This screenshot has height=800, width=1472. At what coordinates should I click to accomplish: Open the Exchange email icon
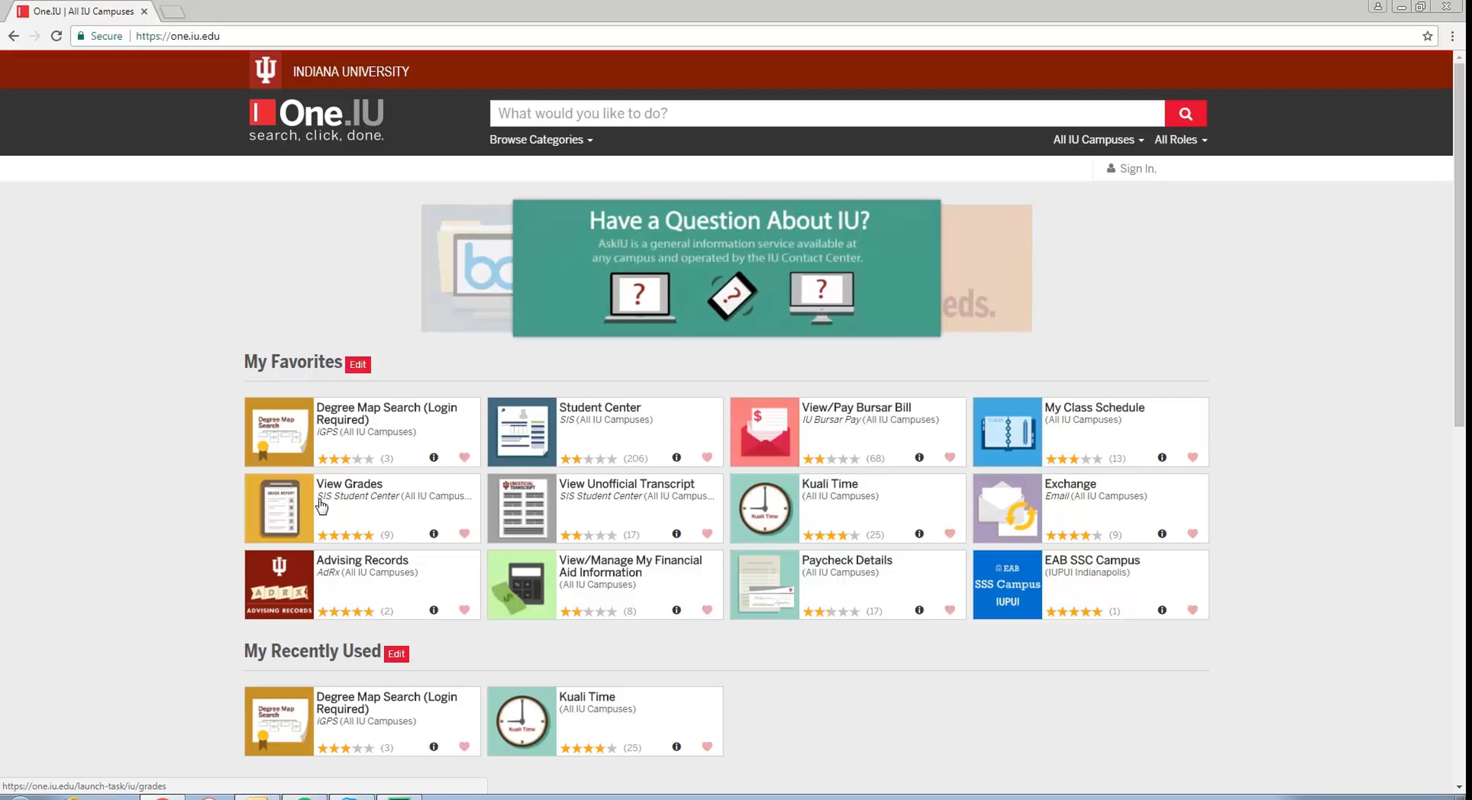[1008, 508]
